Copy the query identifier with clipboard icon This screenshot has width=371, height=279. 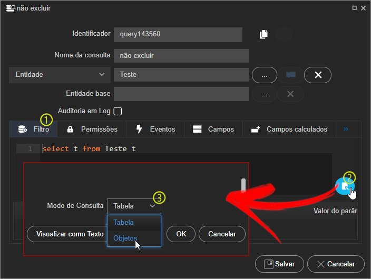[x=263, y=34]
